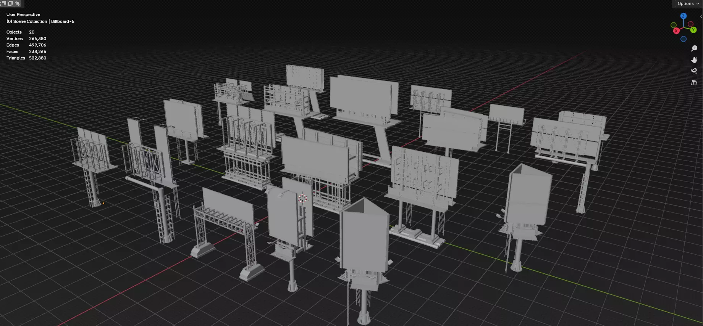Click the red-white 3D cursor in viewport
The image size is (703, 326).
coord(303,198)
